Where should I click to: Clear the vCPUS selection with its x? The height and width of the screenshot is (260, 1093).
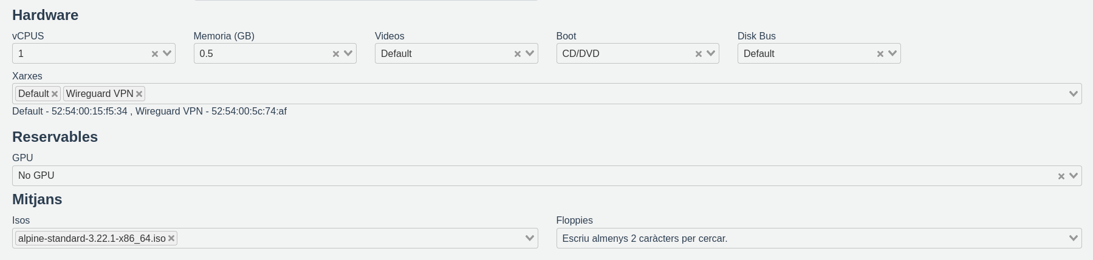(x=155, y=54)
